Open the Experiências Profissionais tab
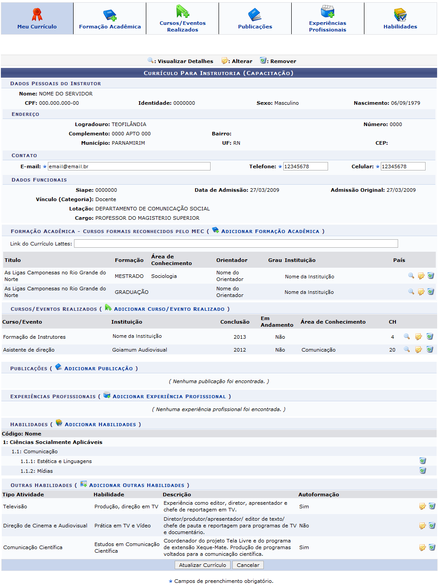Viewport: 438px width, 586px height. (328, 19)
